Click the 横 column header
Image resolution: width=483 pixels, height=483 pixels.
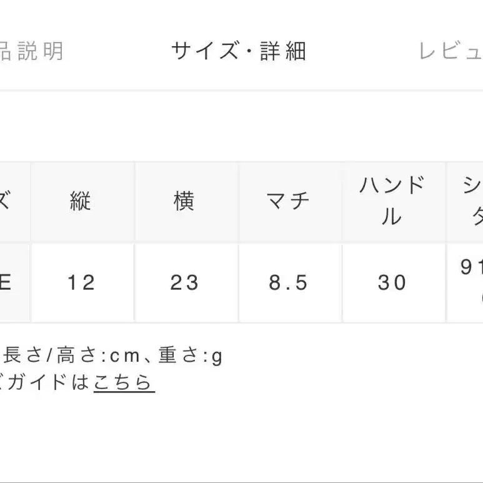click(x=184, y=202)
